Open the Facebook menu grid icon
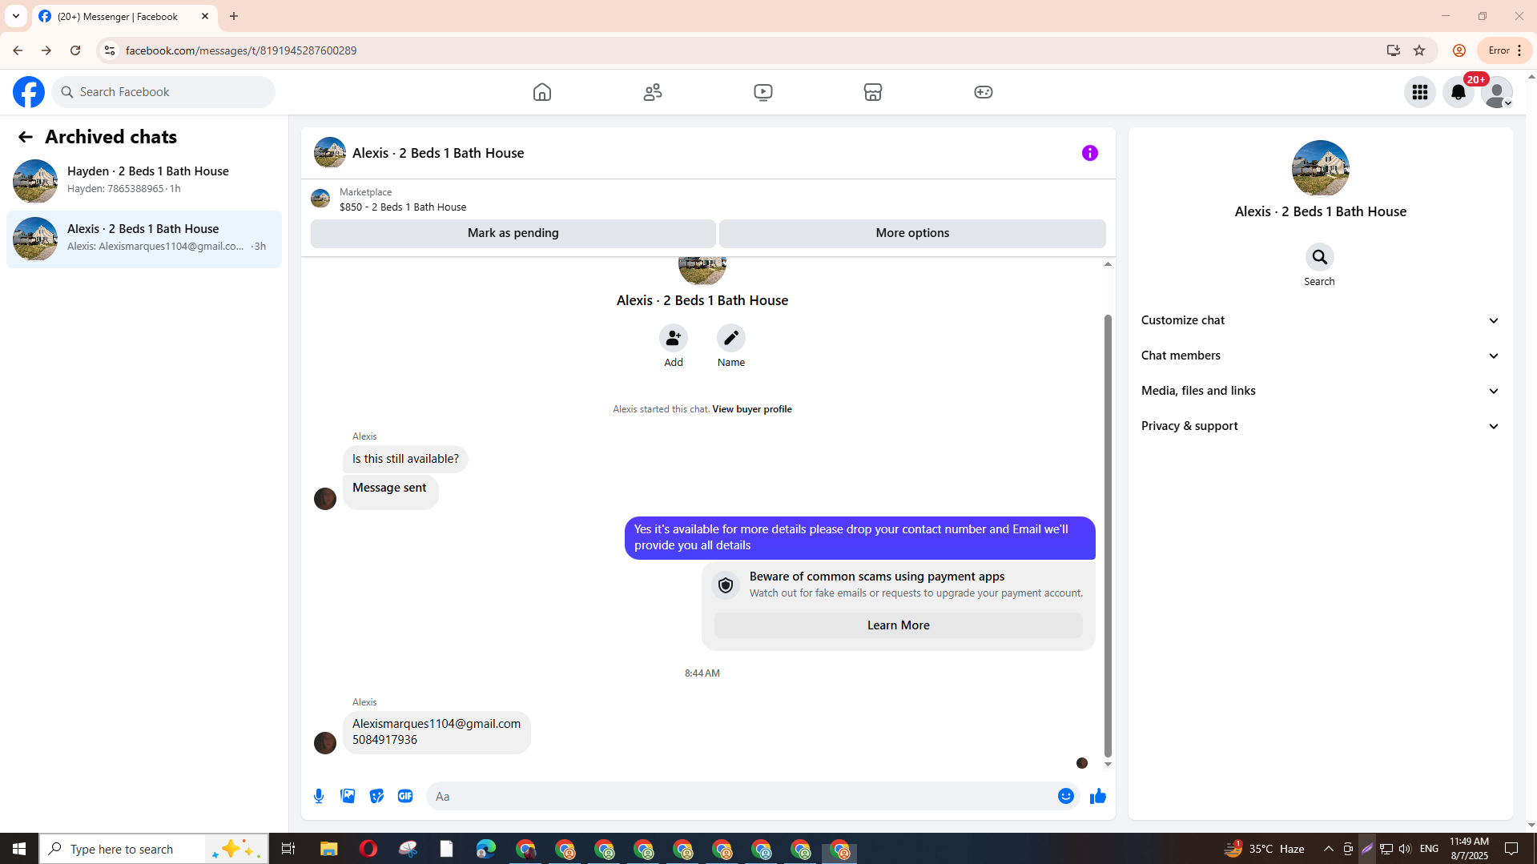This screenshot has height=864, width=1537. click(1420, 92)
